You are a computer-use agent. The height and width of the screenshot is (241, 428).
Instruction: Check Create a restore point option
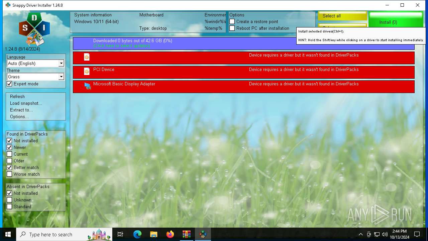click(x=232, y=22)
